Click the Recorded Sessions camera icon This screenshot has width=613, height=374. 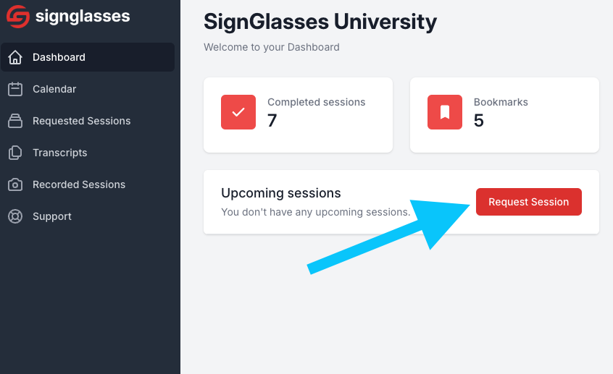pos(15,184)
